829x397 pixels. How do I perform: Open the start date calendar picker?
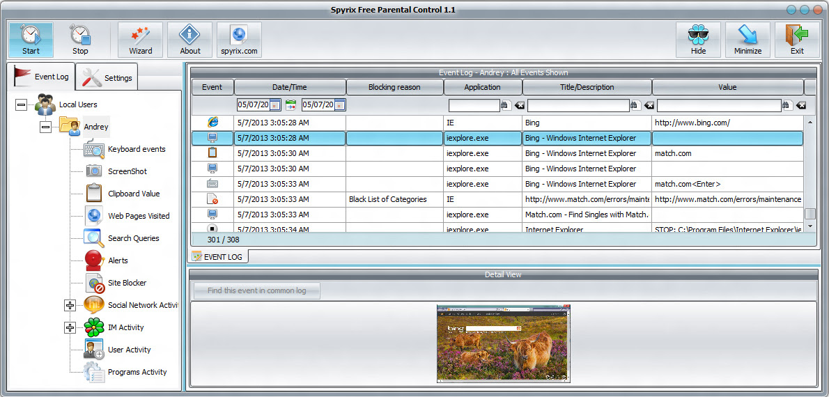click(x=275, y=105)
